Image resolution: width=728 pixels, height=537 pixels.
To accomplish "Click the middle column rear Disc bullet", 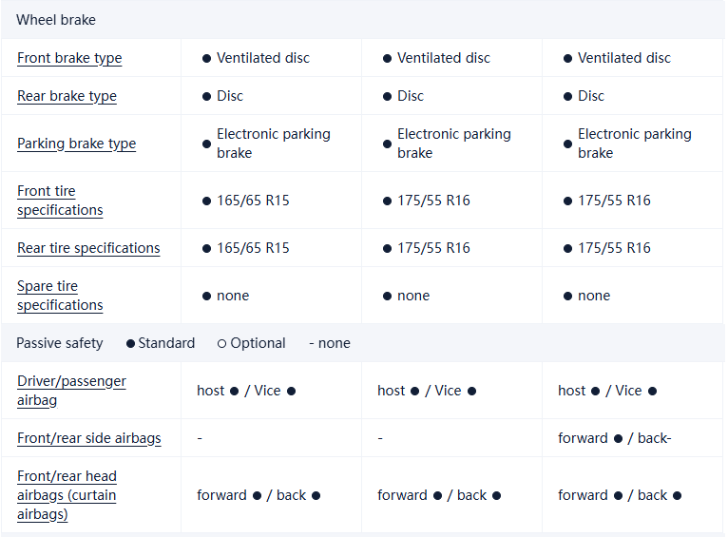I will [387, 96].
